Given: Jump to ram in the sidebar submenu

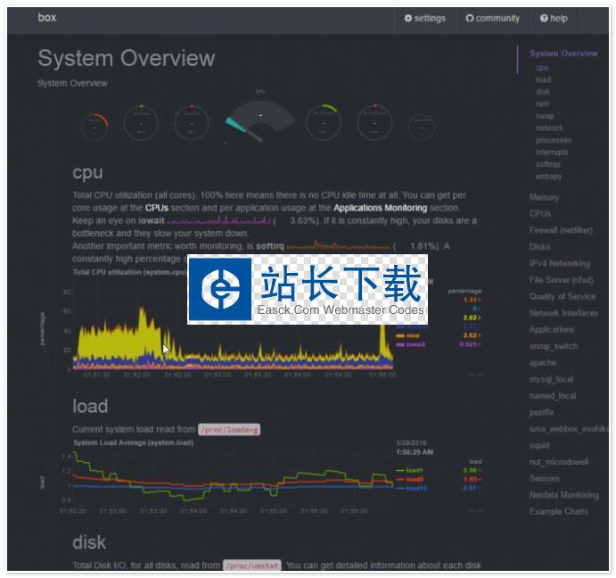Looking at the screenshot, I should click(x=542, y=103).
